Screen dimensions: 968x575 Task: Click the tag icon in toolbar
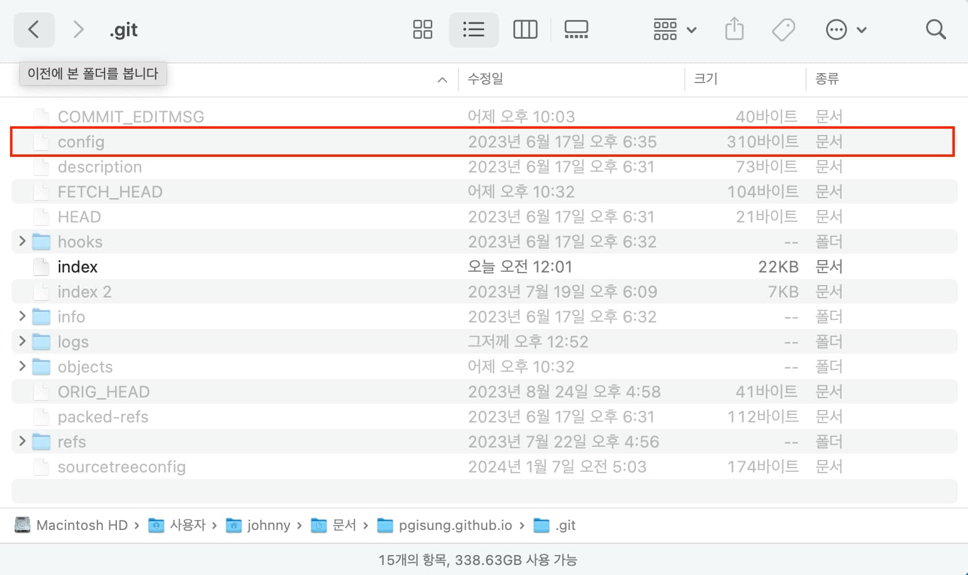pyautogui.click(x=784, y=29)
